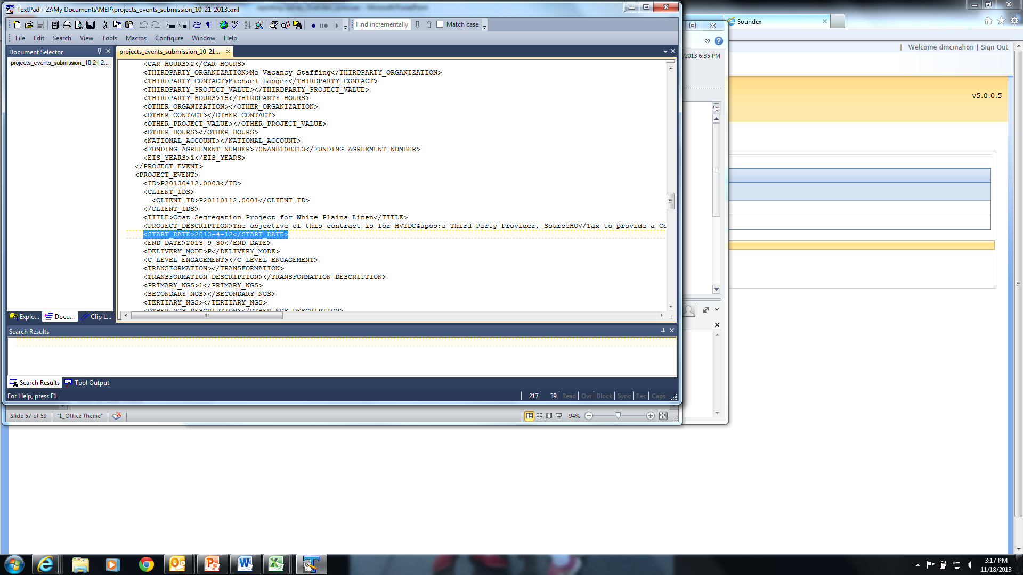
Task: Open the document tabs list dropdown
Action: tap(665, 52)
